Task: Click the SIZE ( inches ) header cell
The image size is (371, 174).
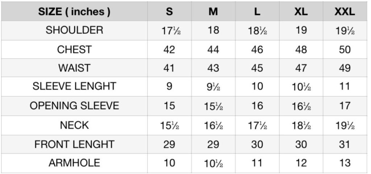Action: pyautogui.click(x=74, y=12)
